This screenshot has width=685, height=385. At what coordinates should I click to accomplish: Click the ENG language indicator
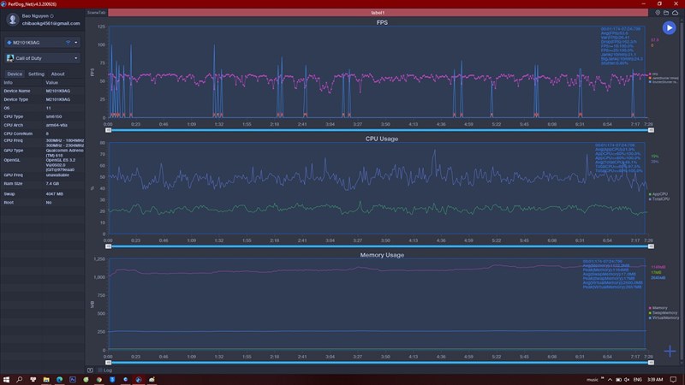pyautogui.click(x=637, y=379)
